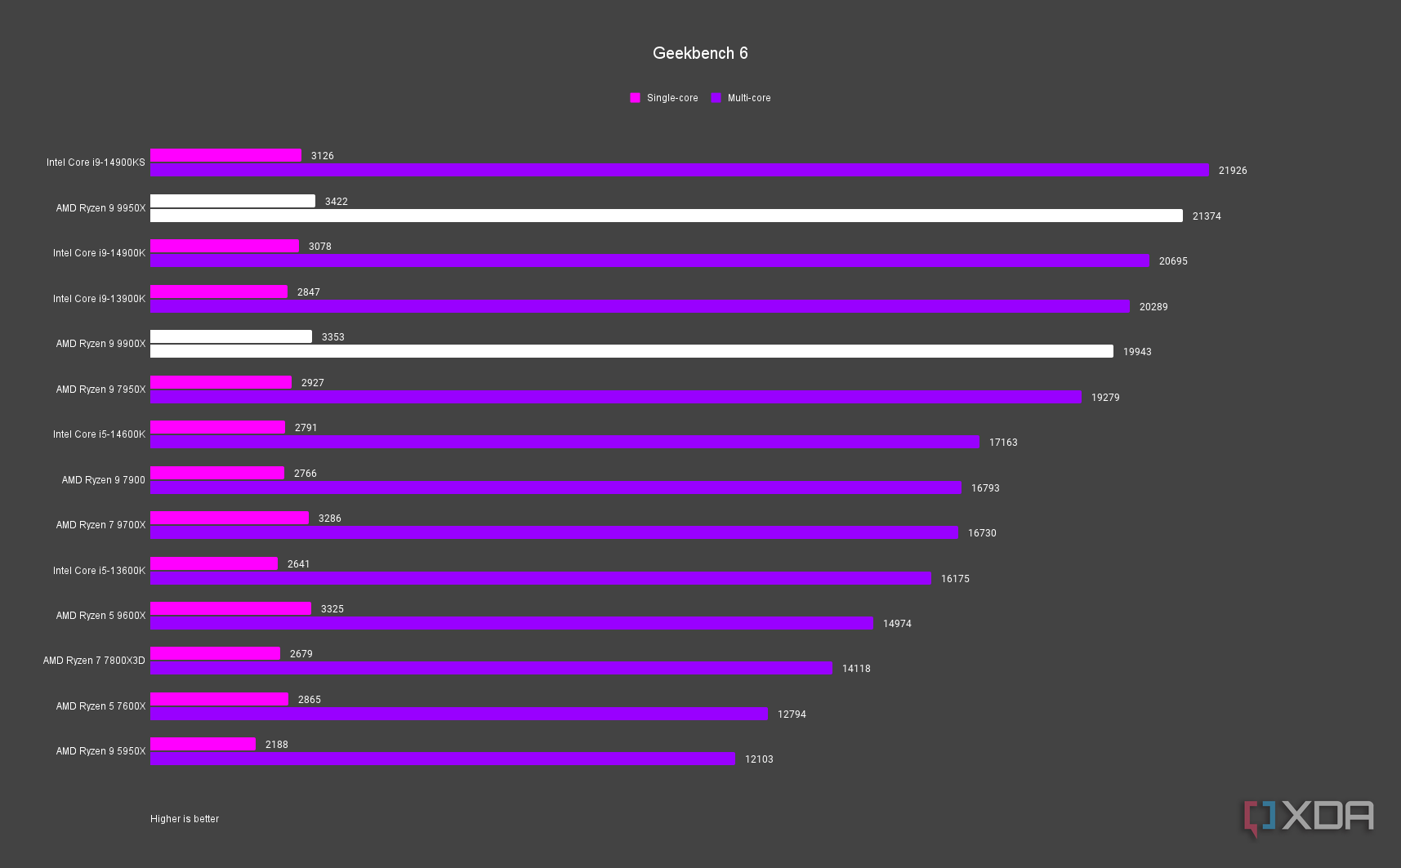Click the purple Multi-core legend swatch

point(716,98)
